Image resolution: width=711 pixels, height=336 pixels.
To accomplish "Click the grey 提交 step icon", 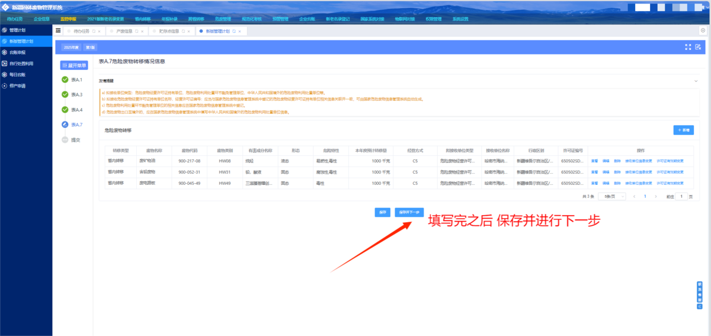I will (65, 140).
